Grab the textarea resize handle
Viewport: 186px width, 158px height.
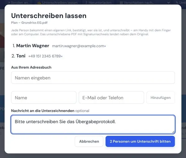coord(173,132)
